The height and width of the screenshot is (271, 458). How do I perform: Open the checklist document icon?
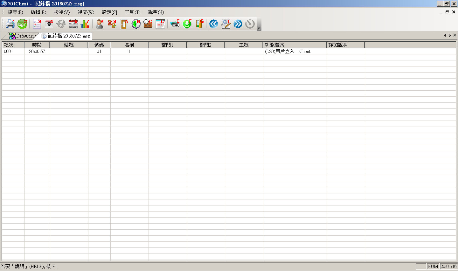click(x=37, y=24)
